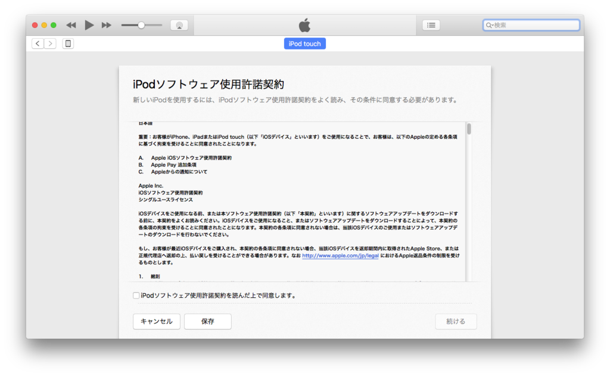Click the '1. 総則' section heading
Image resolution: width=610 pixels, height=376 pixels.
[150, 276]
